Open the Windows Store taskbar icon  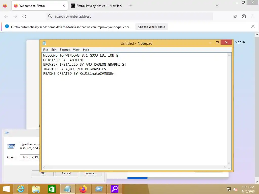[x=52, y=189]
